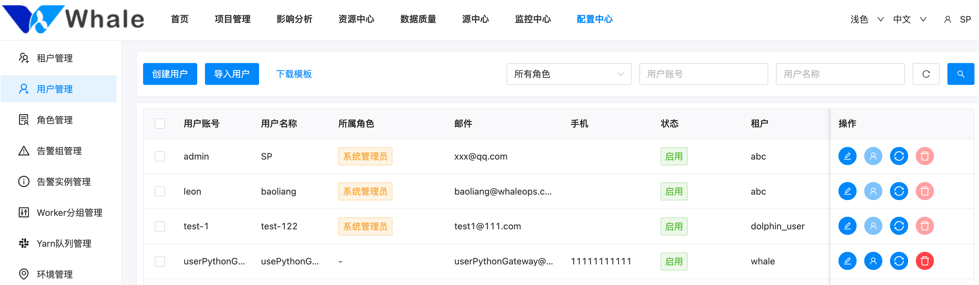Click the 下载模板 link
Screen dimensions: 979x285
tap(294, 74)
